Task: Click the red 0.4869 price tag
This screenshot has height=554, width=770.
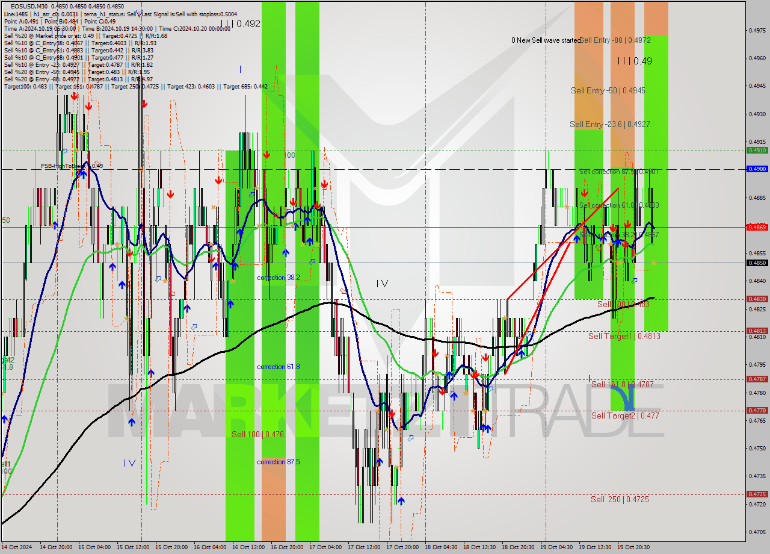Action: click(757, 227)
